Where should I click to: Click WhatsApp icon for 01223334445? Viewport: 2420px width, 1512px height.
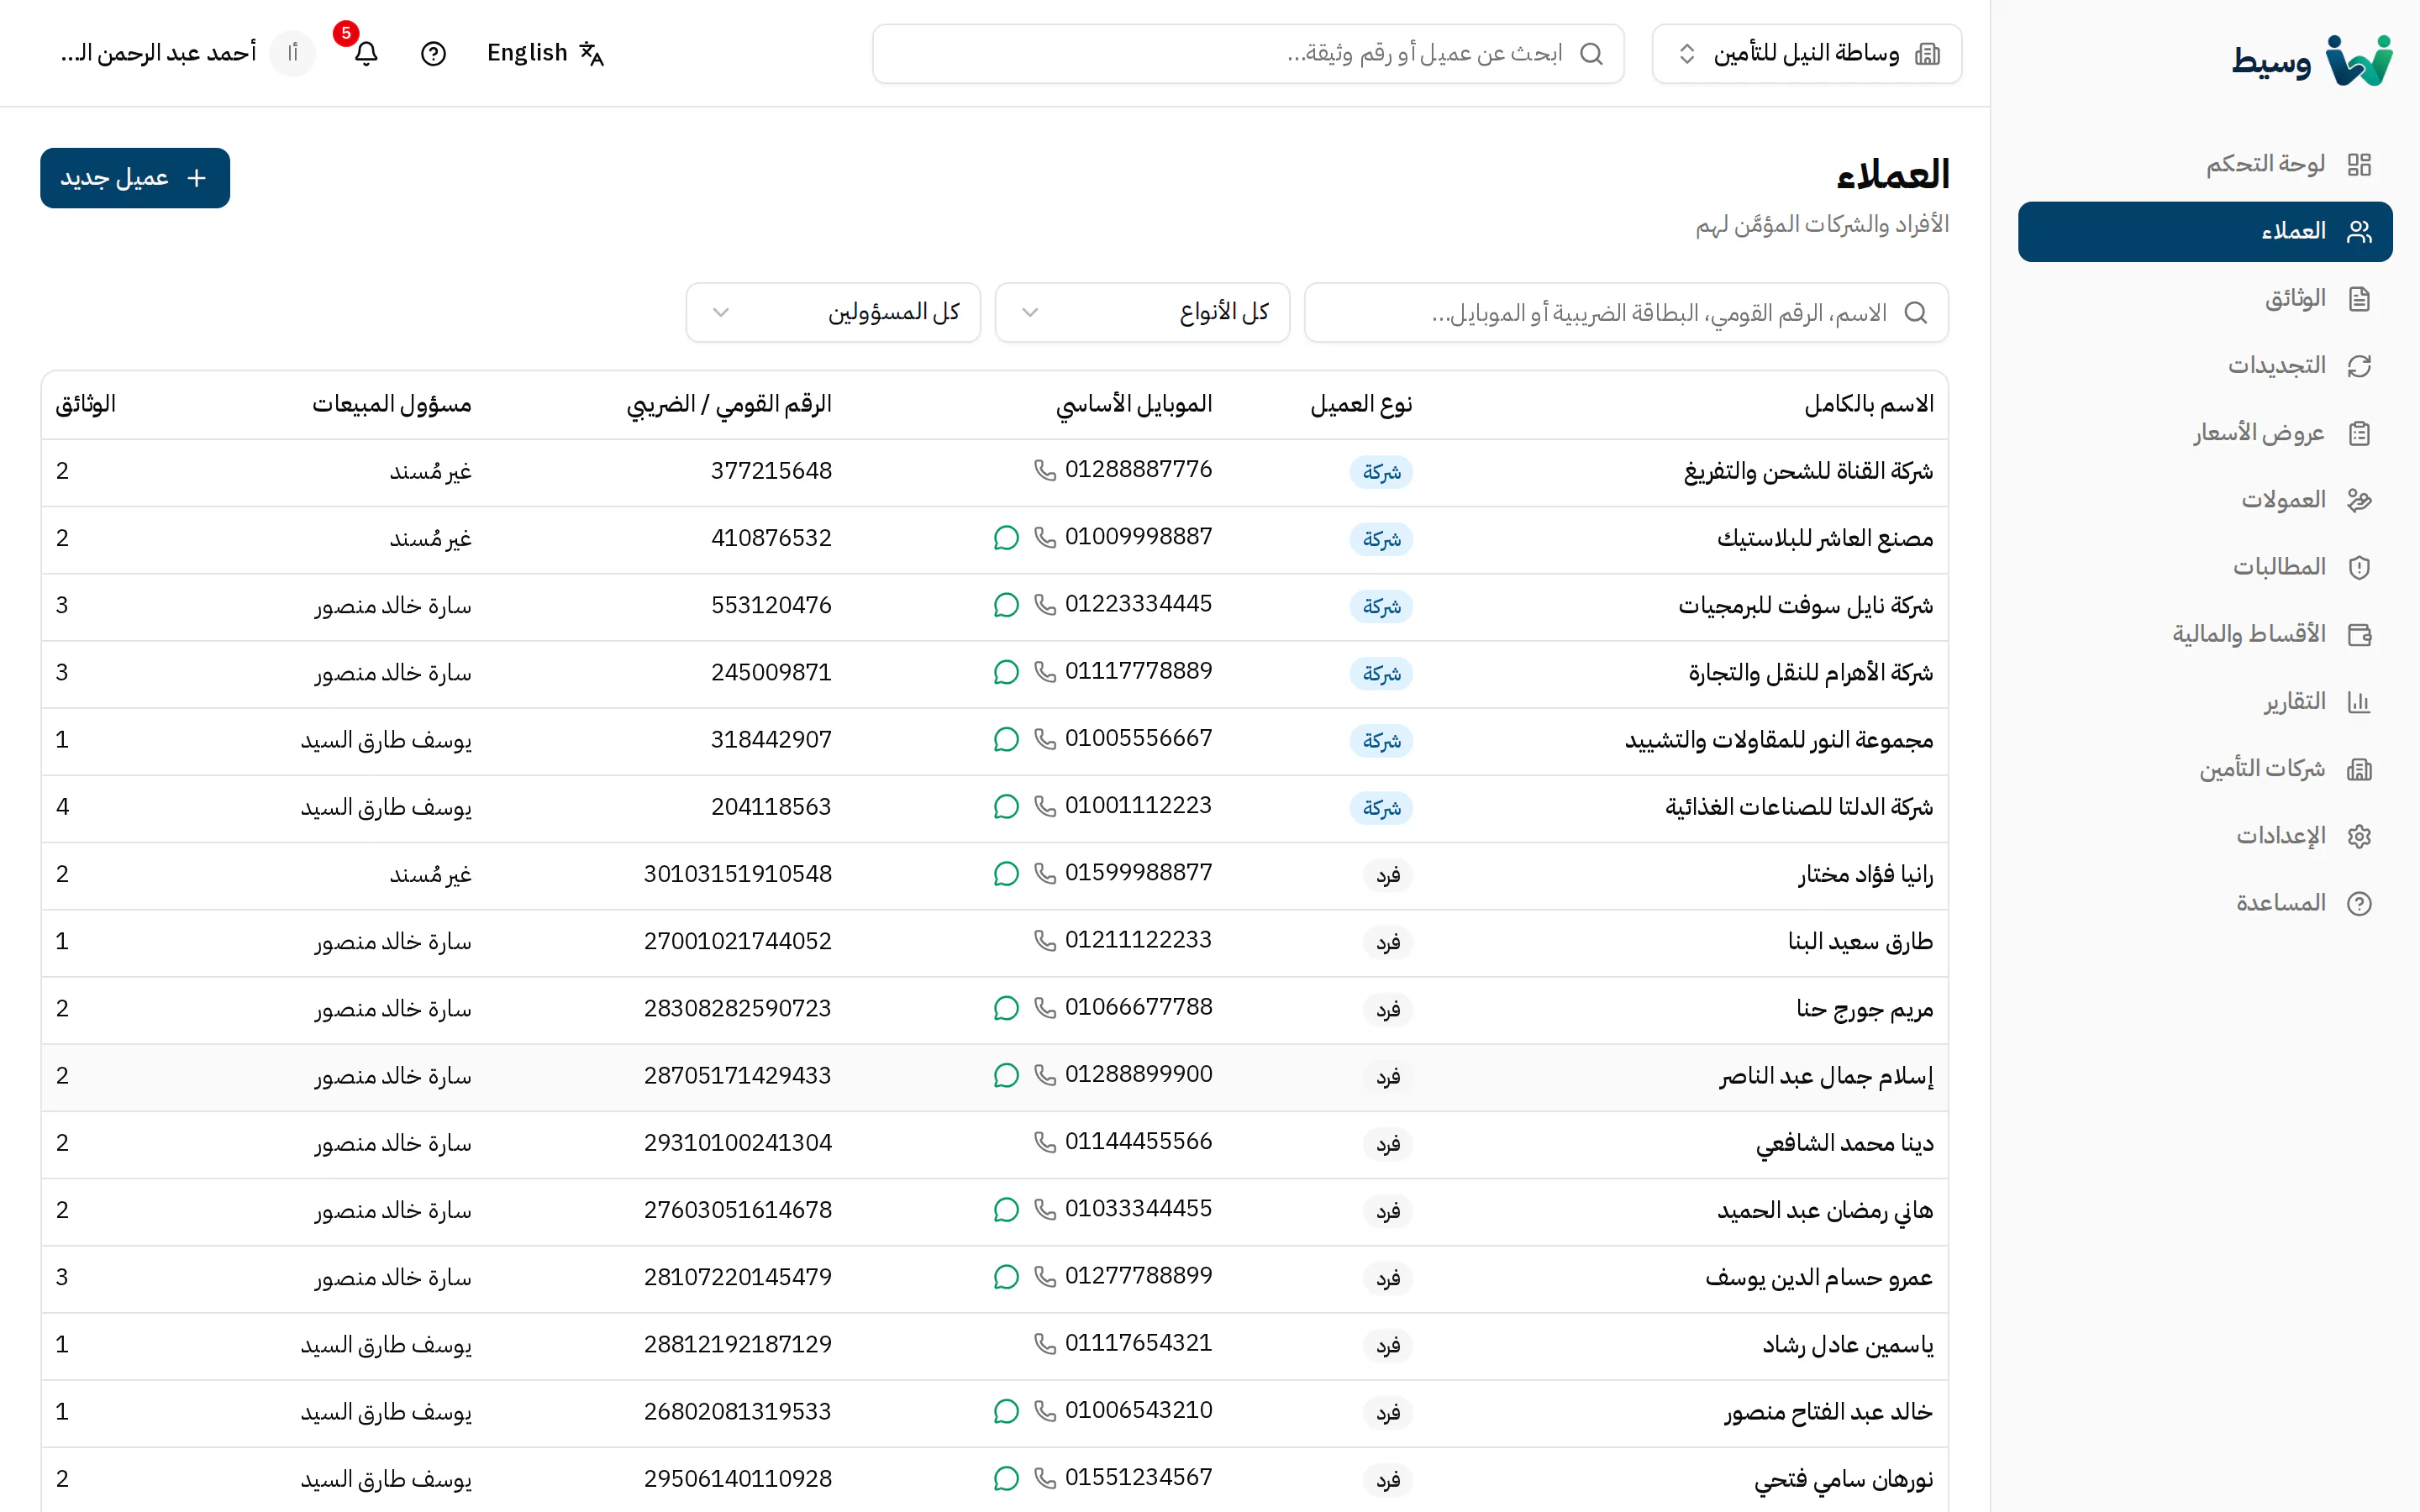pos(1006,605)
